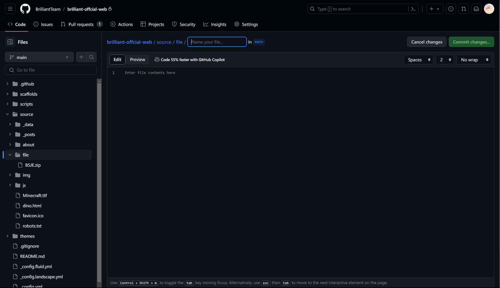Navigate to file folder in breadcrumb
500x288 pixels.
(179, 42)
